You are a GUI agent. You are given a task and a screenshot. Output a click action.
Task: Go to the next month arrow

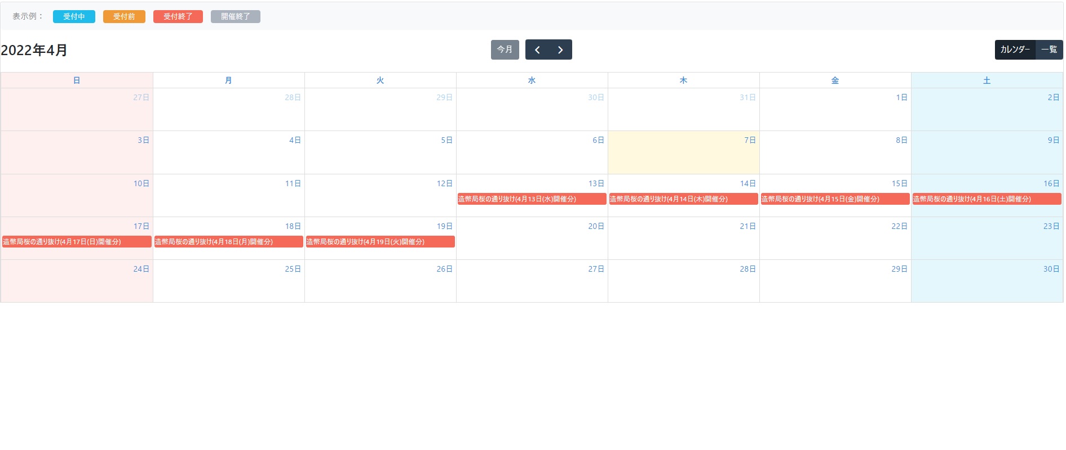point(560,49)
